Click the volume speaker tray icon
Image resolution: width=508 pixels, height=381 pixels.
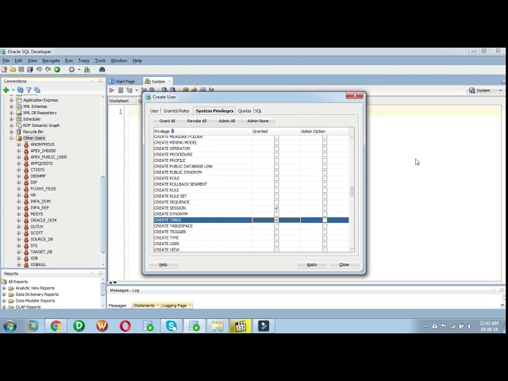pyautogui.click(x=469, y=326)
